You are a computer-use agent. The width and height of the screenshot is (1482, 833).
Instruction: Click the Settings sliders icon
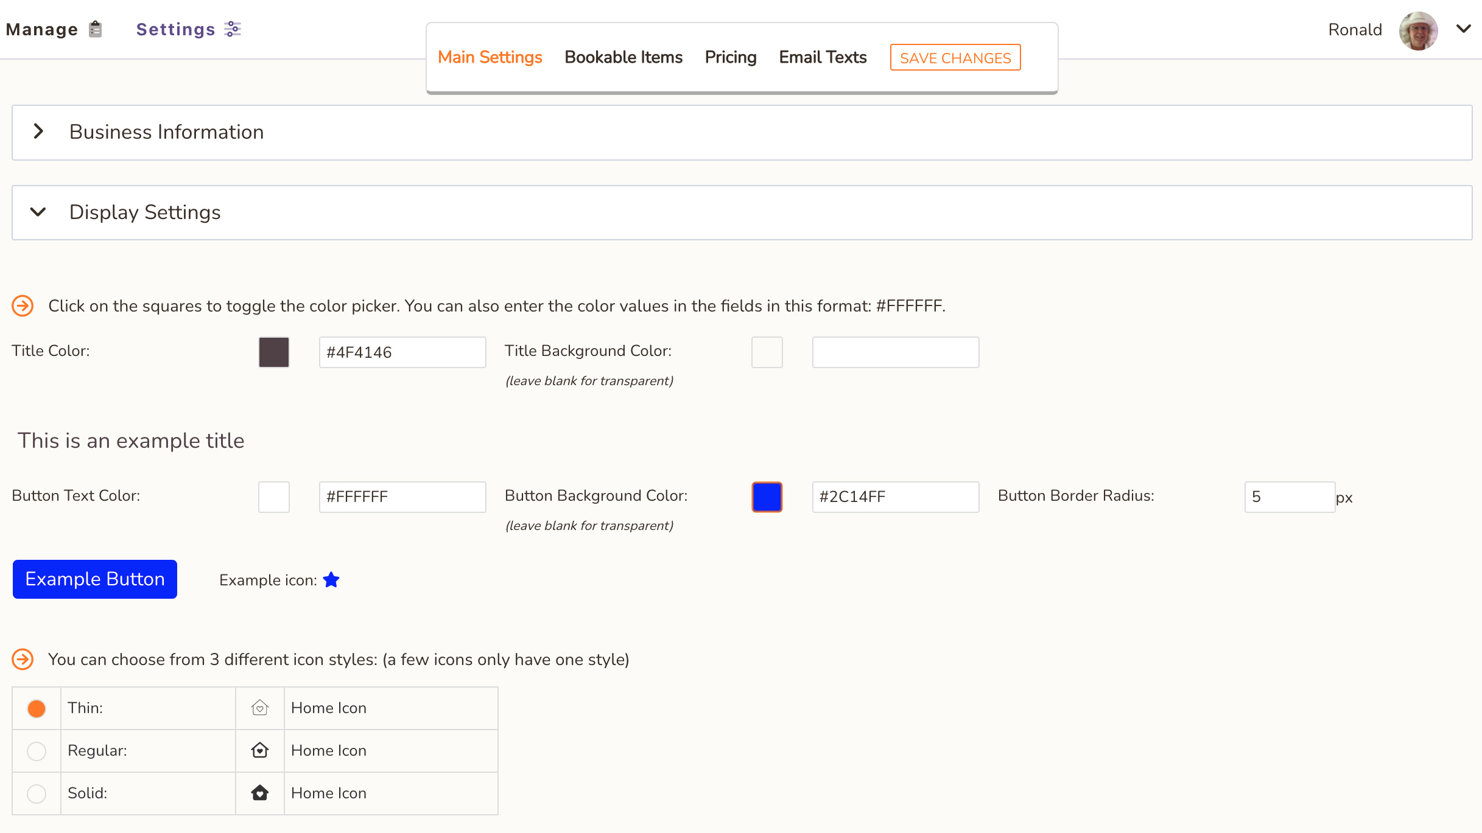tap(233, 29)
